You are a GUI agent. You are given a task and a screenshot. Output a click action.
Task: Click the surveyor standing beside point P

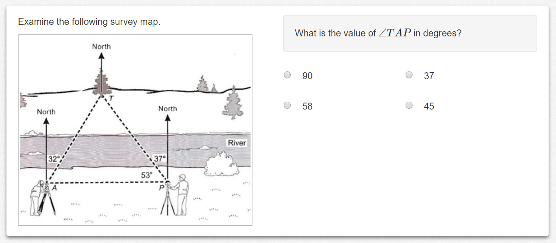pyautogui.click(x=183, y=190)
